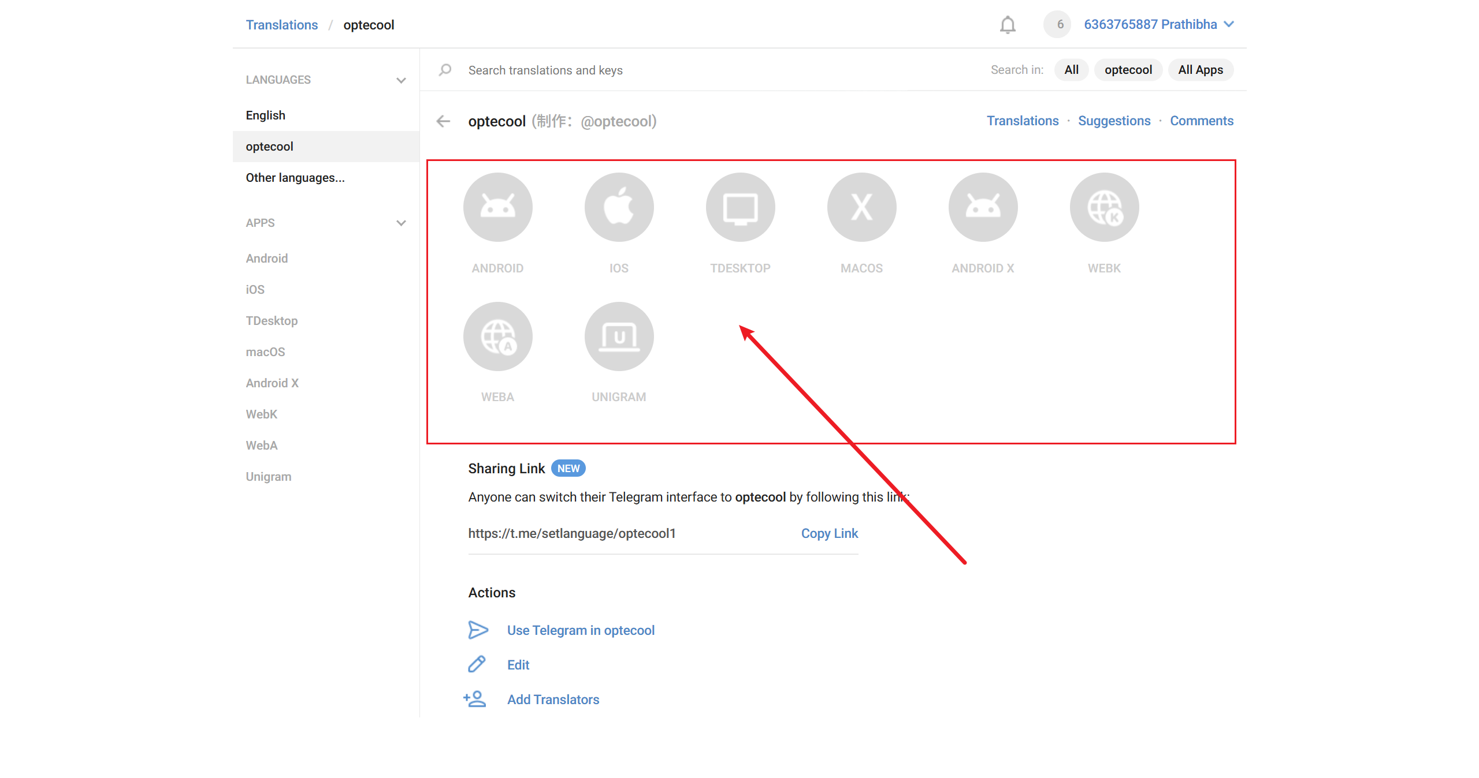
Task: Open the WebK globe icon
Action: tap(1104, 207)
